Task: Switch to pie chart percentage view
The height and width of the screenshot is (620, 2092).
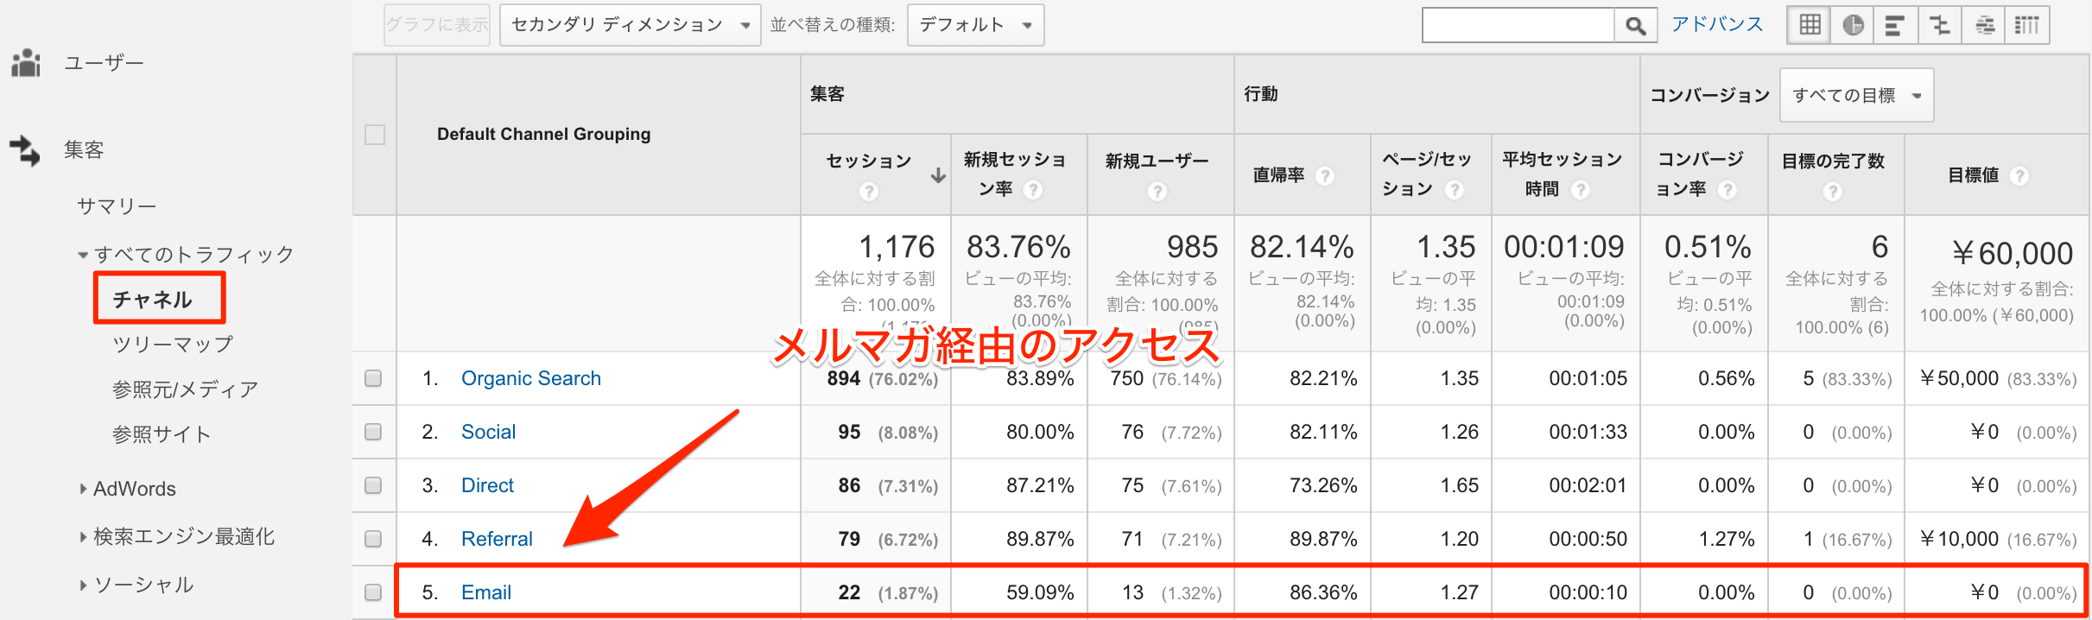Action: pos(1853,25)
